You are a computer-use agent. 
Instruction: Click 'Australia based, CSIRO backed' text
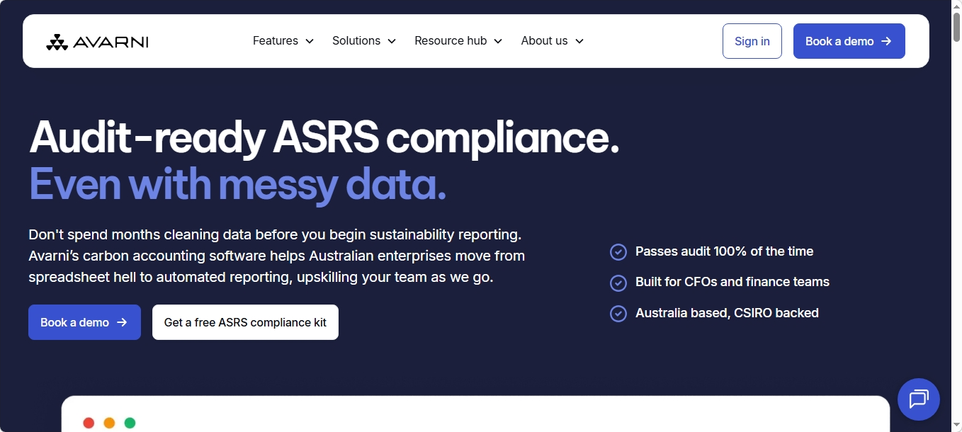pos(727,313)
